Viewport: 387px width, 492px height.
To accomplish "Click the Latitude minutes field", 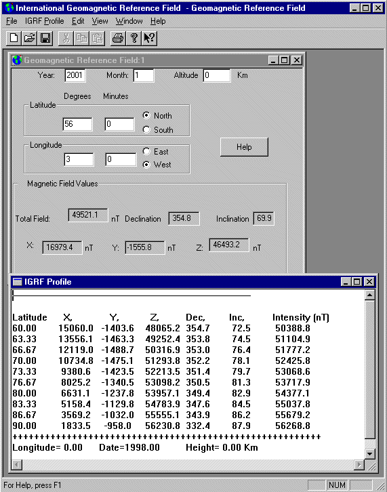I will (119, 124).
